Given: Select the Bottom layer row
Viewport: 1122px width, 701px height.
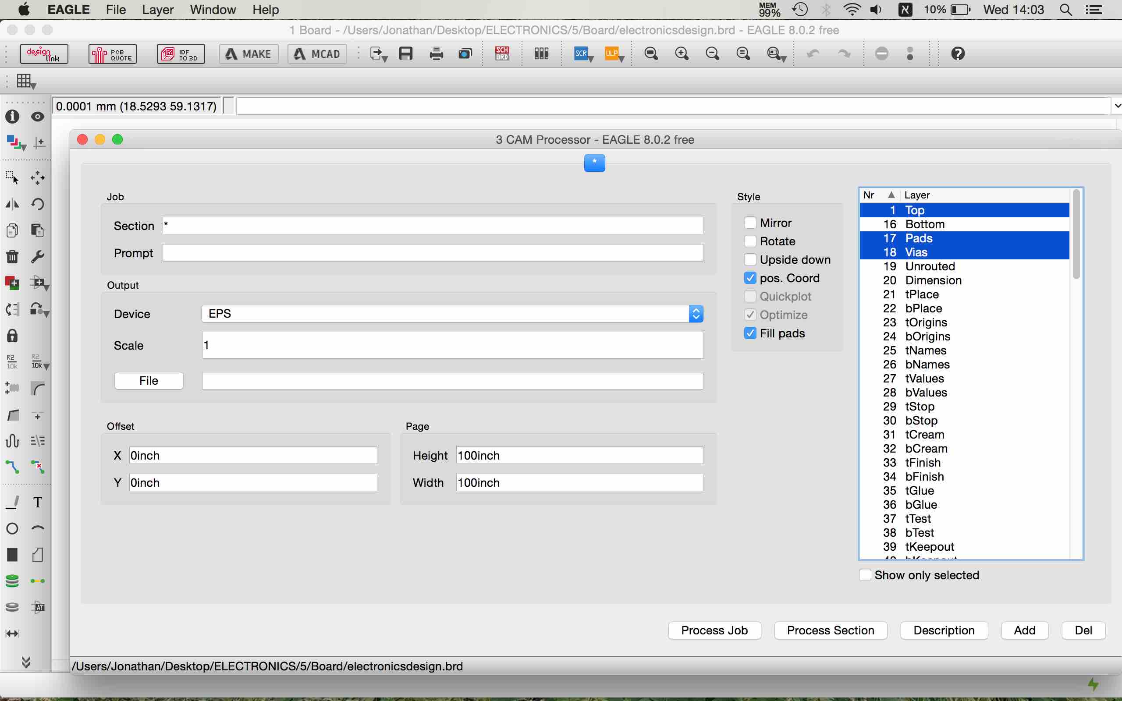Looking at the screenshot, I should pyautogui.click(x=964, y=224).
